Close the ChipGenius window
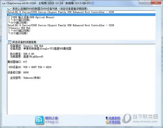The width and height of the screenshot is (163, 128). coord(156,2)
